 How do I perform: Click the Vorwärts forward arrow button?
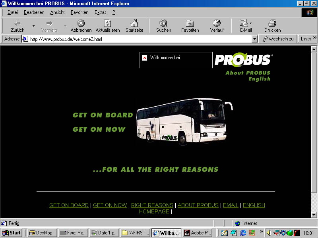tap(49, 26)
